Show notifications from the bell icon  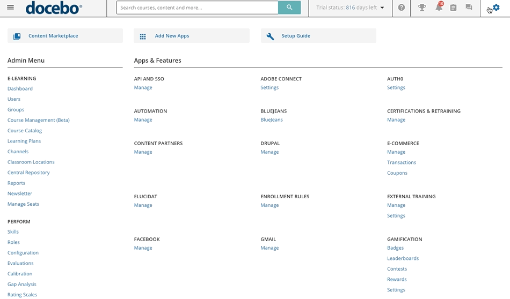click(x=439, y=8)
